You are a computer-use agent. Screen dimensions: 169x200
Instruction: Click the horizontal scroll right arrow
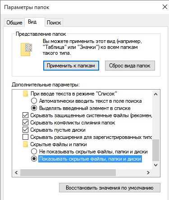coord(148,172)
